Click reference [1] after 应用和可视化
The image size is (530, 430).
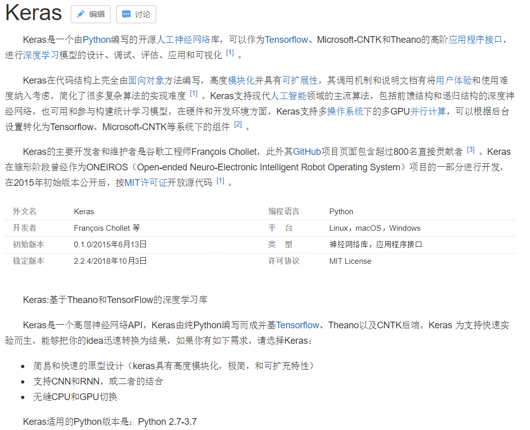coord(230,53)
